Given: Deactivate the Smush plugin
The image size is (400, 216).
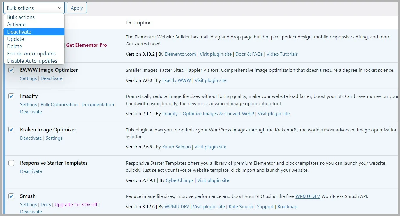Looking at the screenshot, I should pos(31,212).
